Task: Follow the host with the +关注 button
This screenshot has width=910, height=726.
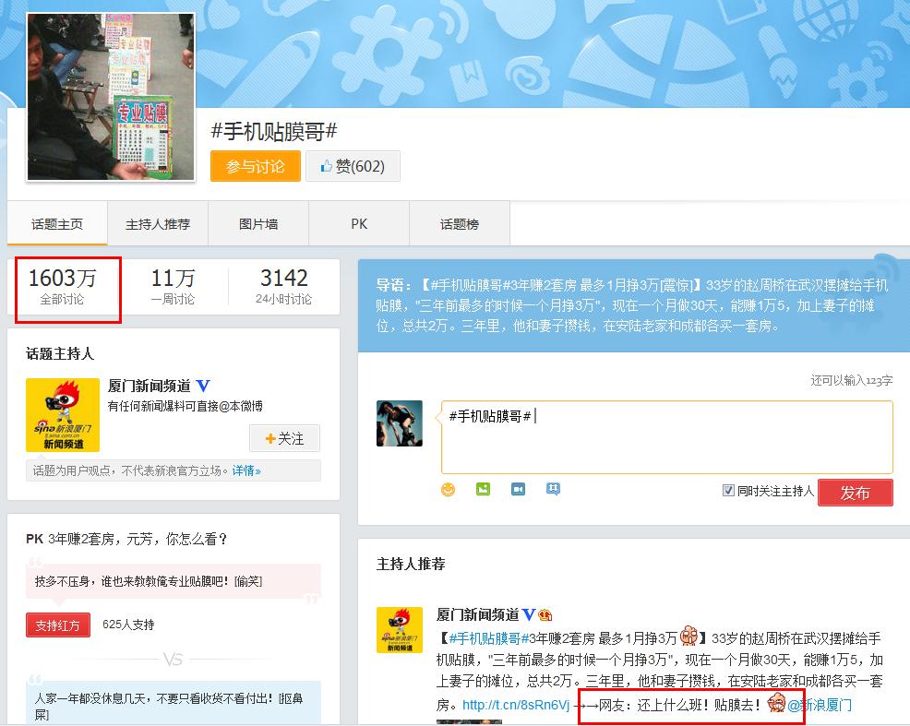Action: coord(284,438)
